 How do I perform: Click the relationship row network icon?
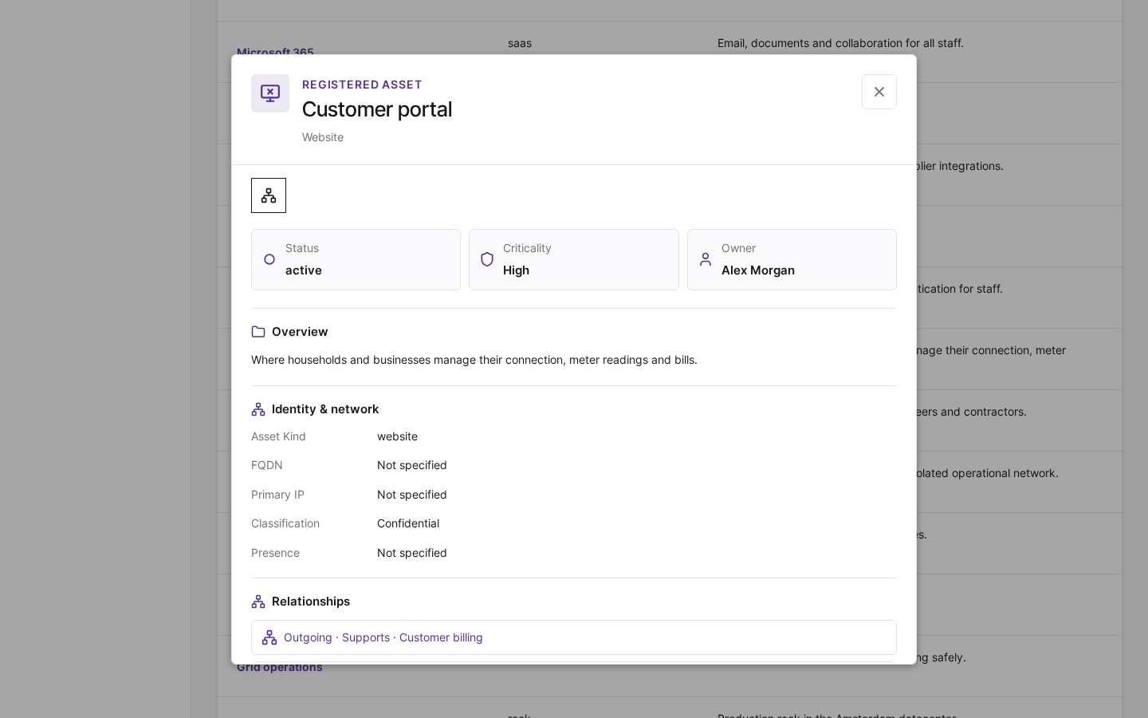[269, 637]
